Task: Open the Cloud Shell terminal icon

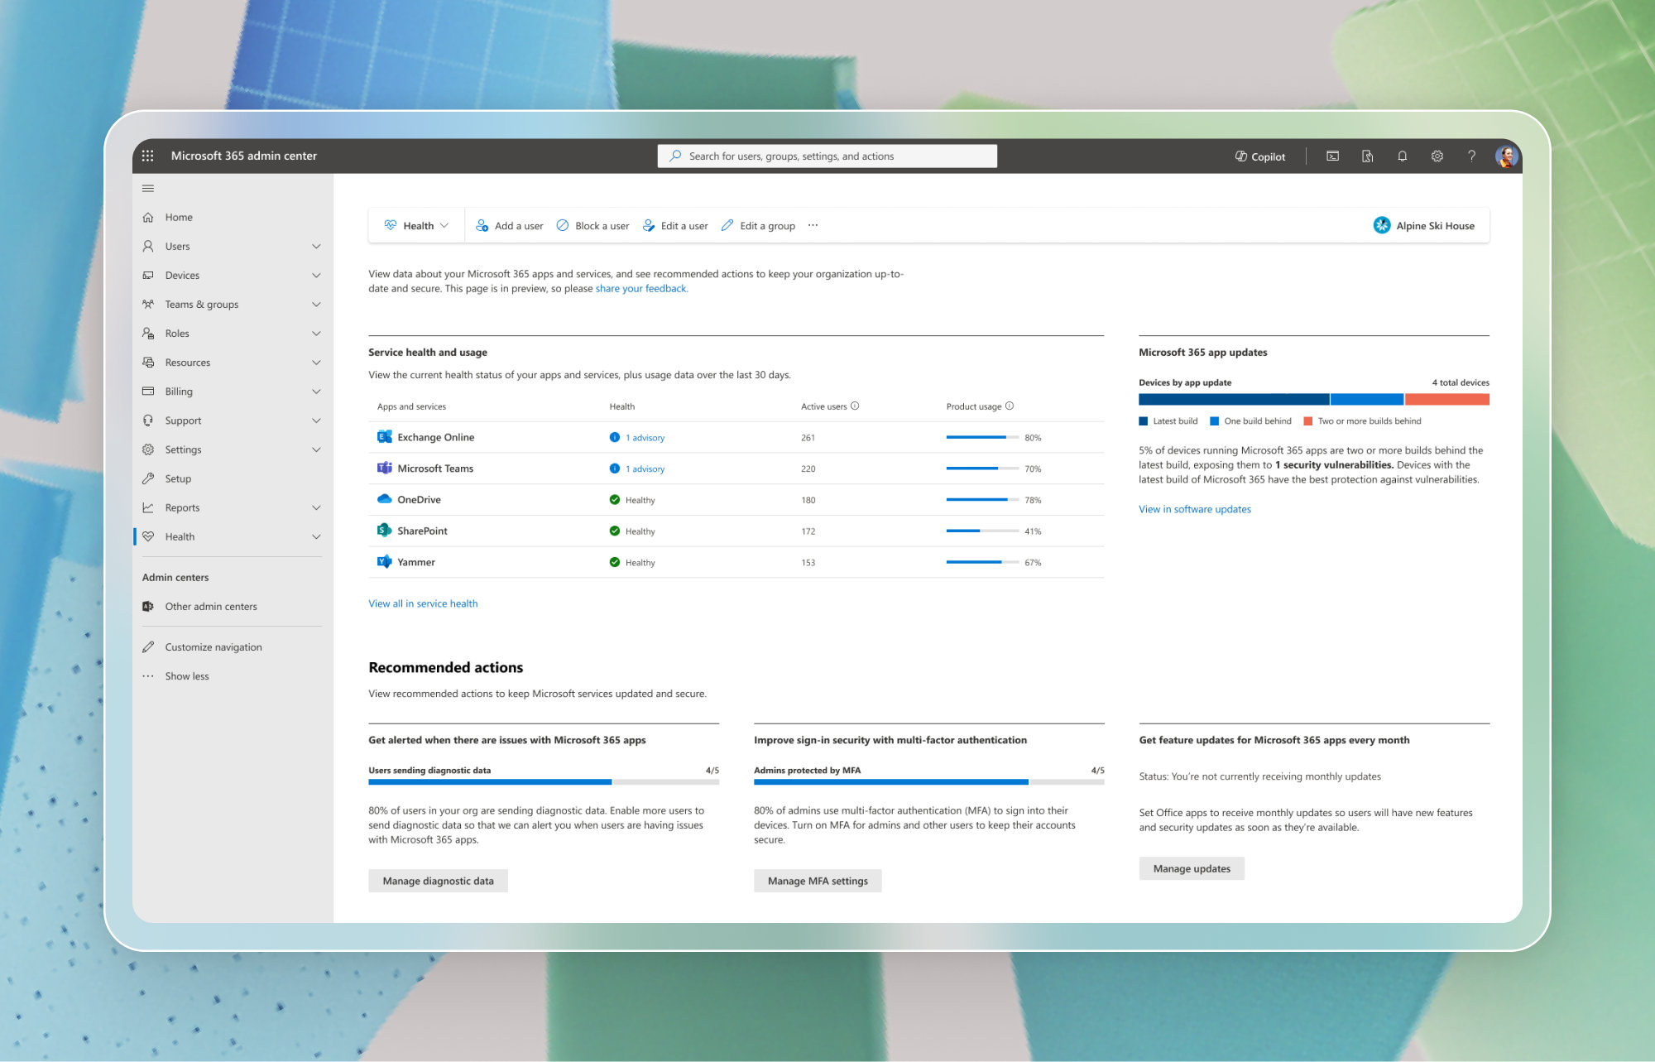Action: pyautogui.click(x=1332, y=156)
